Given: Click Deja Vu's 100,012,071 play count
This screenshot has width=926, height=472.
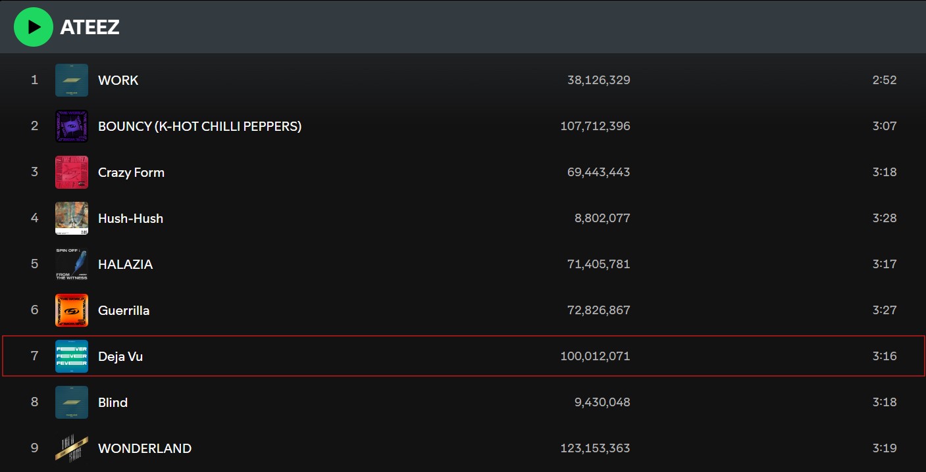Looking at the screenshot, I should 596,356.
